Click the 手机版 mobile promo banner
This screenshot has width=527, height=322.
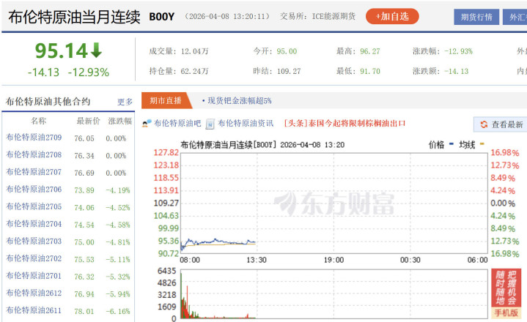[506, 293]
